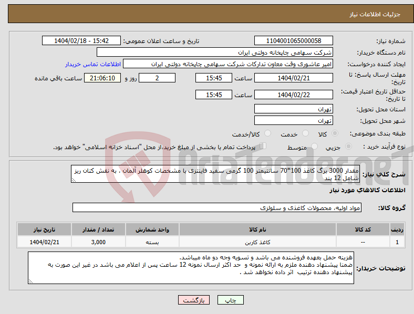Viewport: 414px width, 314px height.
Task: Select the کالا radio button
Action: tap(335, 133)
